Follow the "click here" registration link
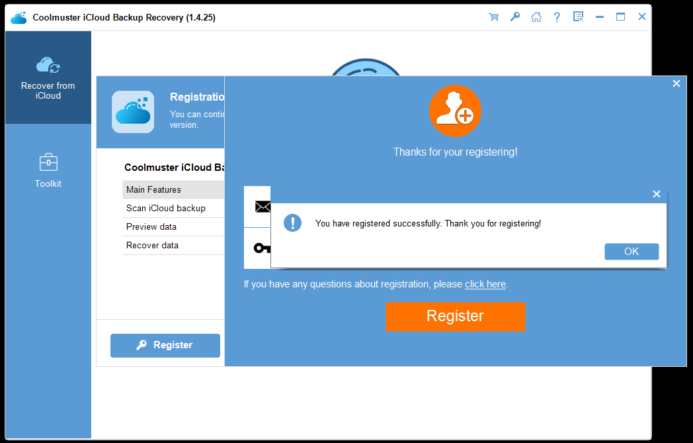The height and width of the screenshot is (443, 693). (x=485, y=284)
